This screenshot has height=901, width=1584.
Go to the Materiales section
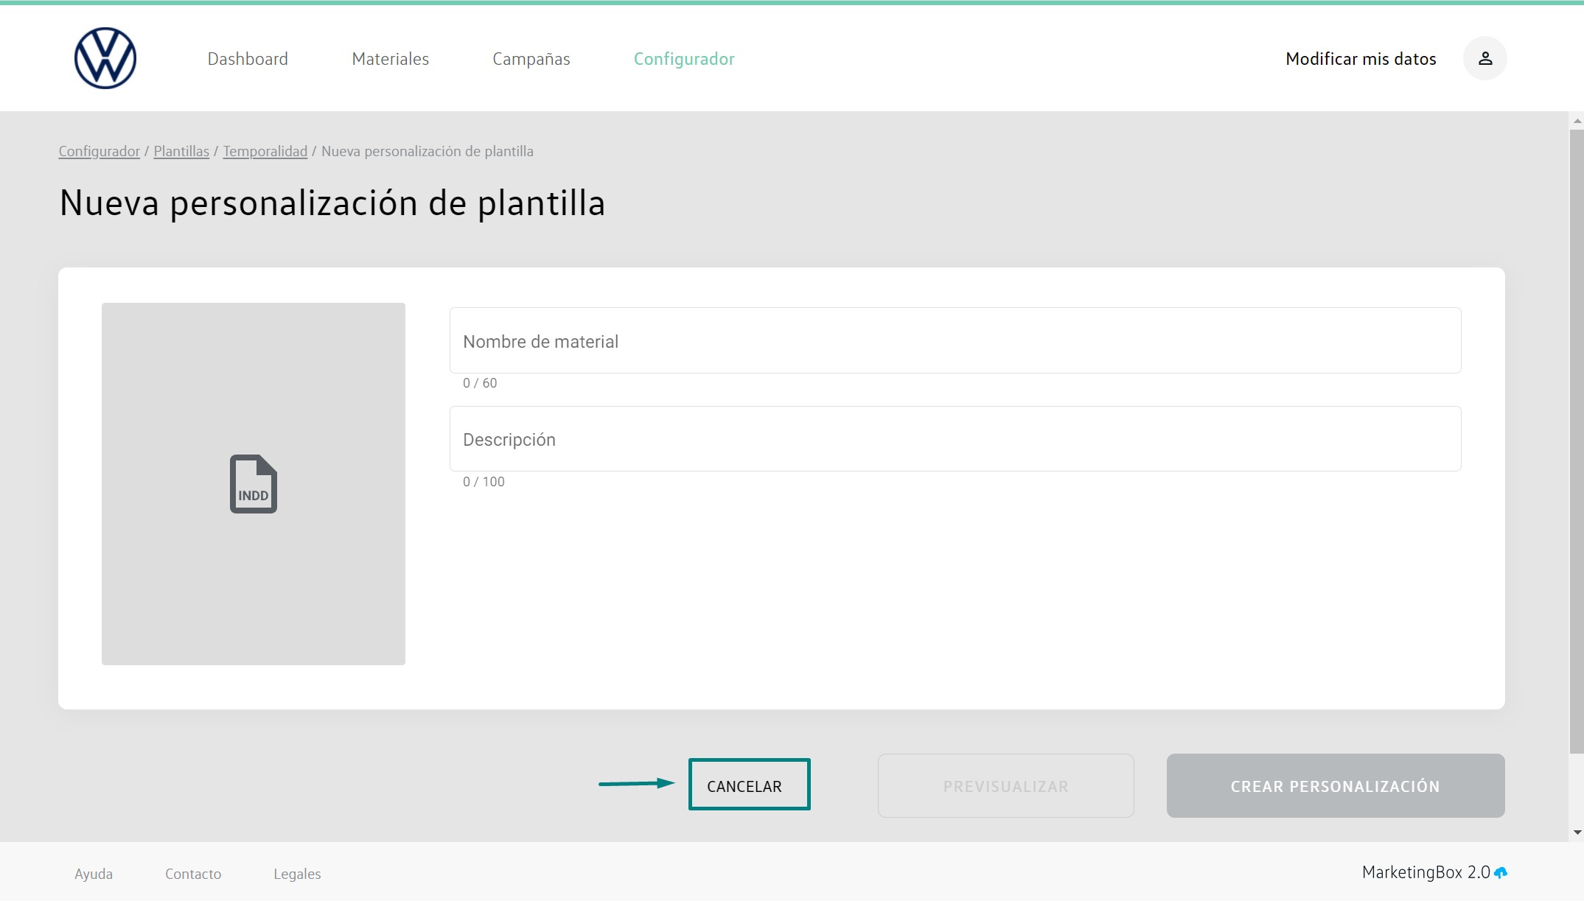(390, 59)
